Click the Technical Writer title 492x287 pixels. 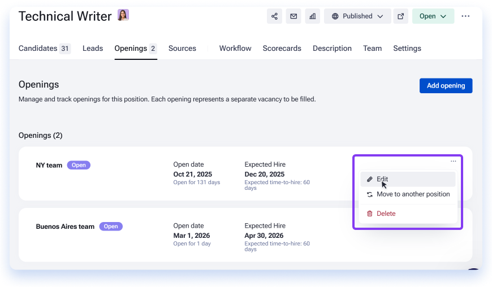65,16
